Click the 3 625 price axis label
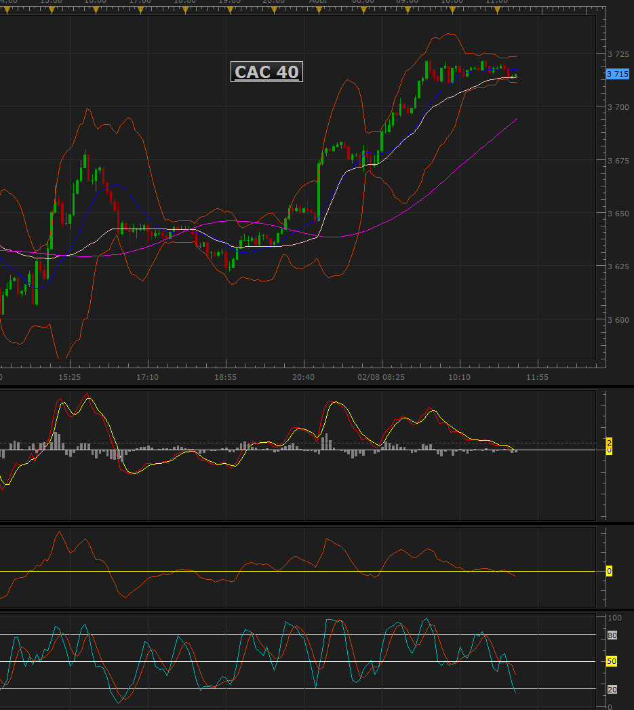Screen dimensions: 634x710 pyautogui.click(x=618, y=267)
